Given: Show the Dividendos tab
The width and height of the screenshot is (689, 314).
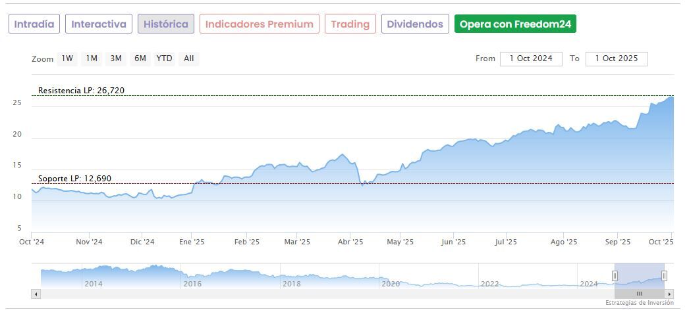Looking at the screenshot, I should [415, 24].
